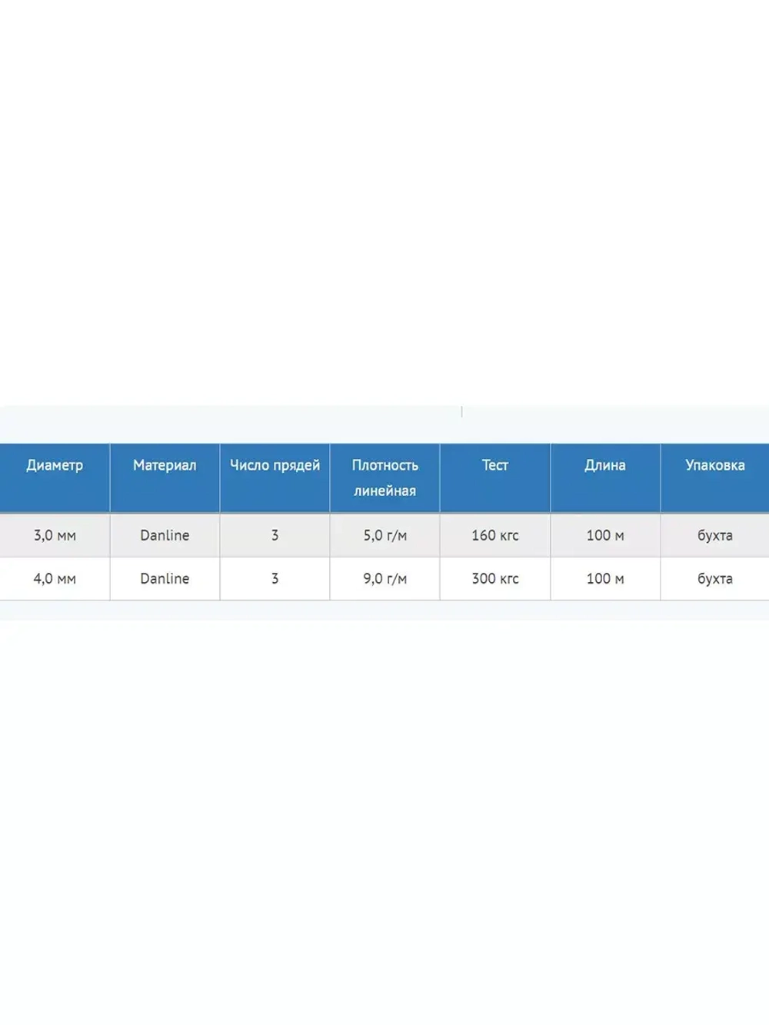
Task: Click the 160 кгс test value
Action: (495, 535)
